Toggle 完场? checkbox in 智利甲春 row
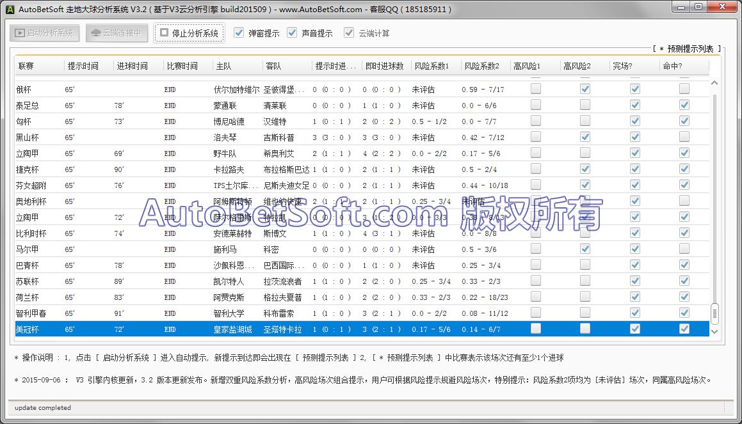Image resolution: width=742 pixels, height=424 pixels. click(x=635, y=313)
